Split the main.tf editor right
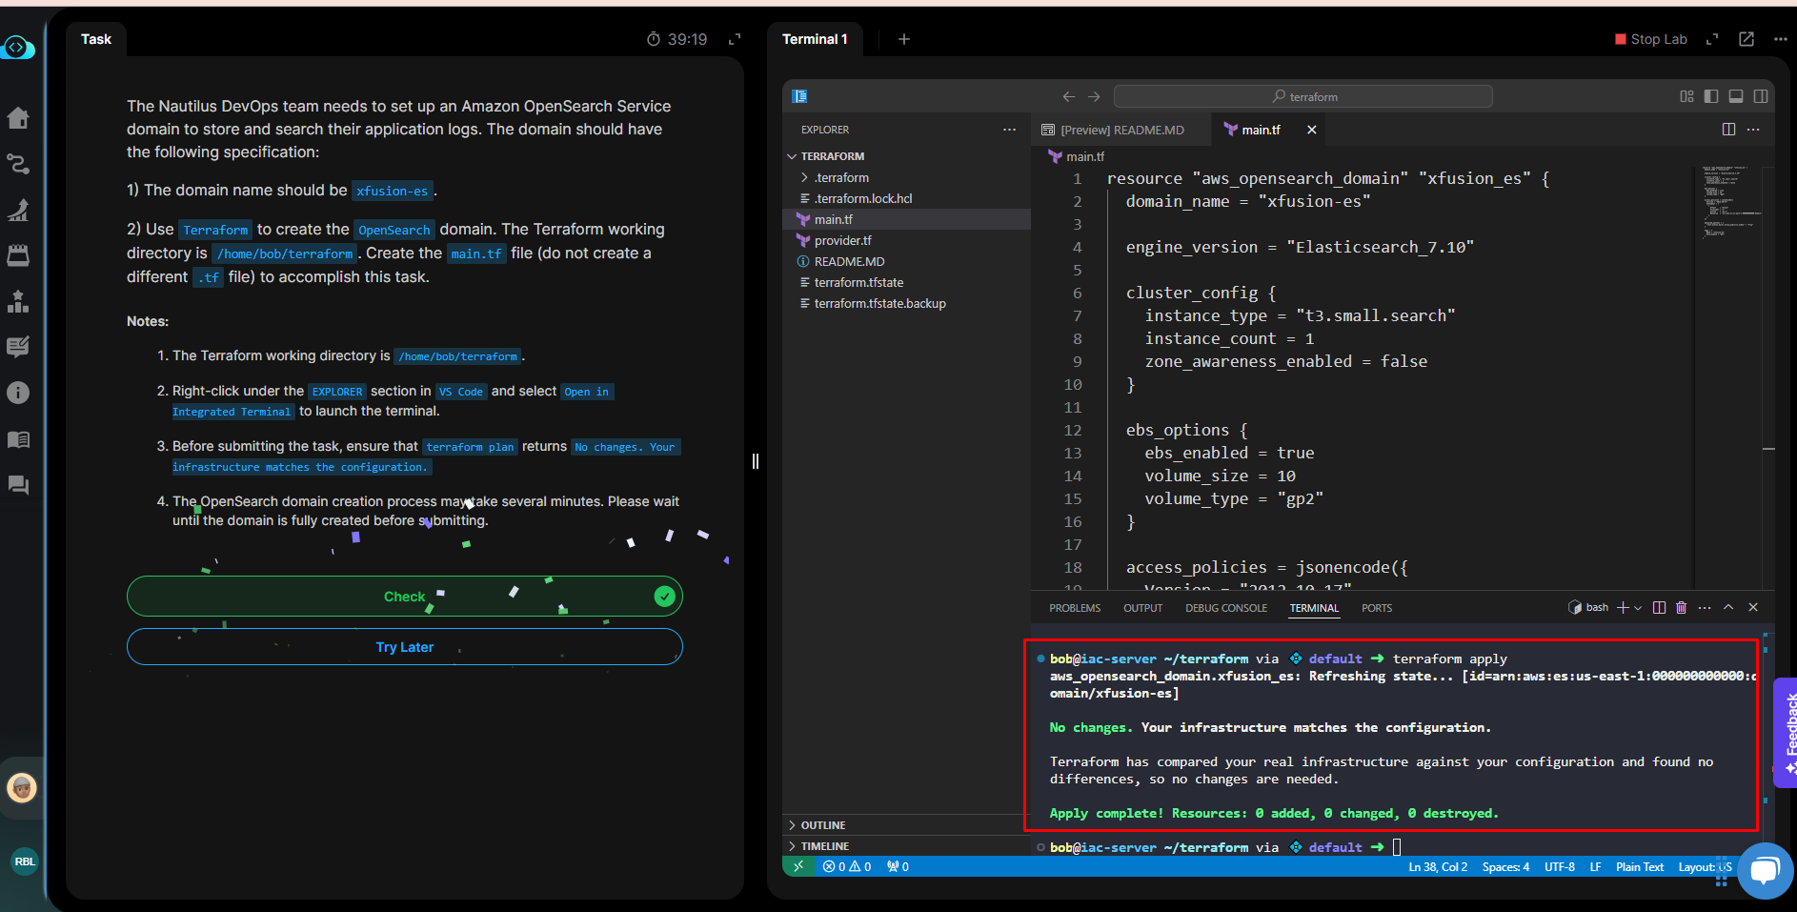The width and height of the screenshot is (1797, 912). [x=1729, y=130]
